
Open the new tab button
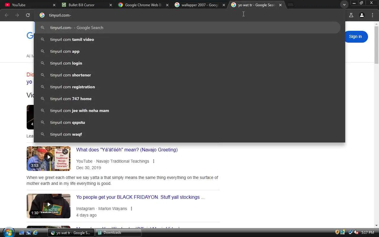coord(291,5)
